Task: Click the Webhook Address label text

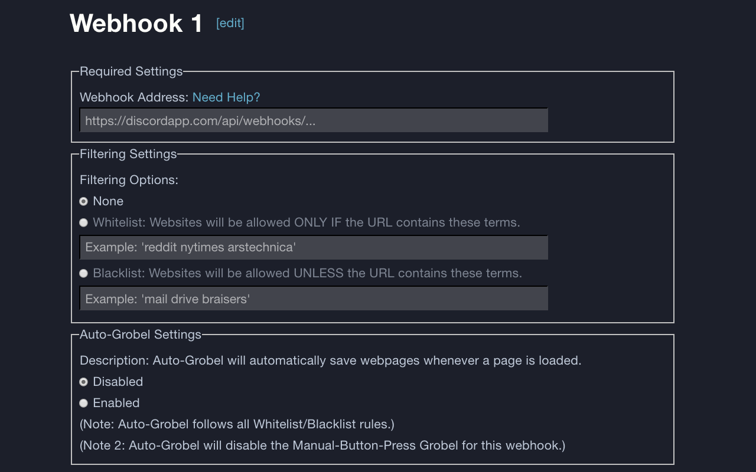Action: [x=134, y=97]
